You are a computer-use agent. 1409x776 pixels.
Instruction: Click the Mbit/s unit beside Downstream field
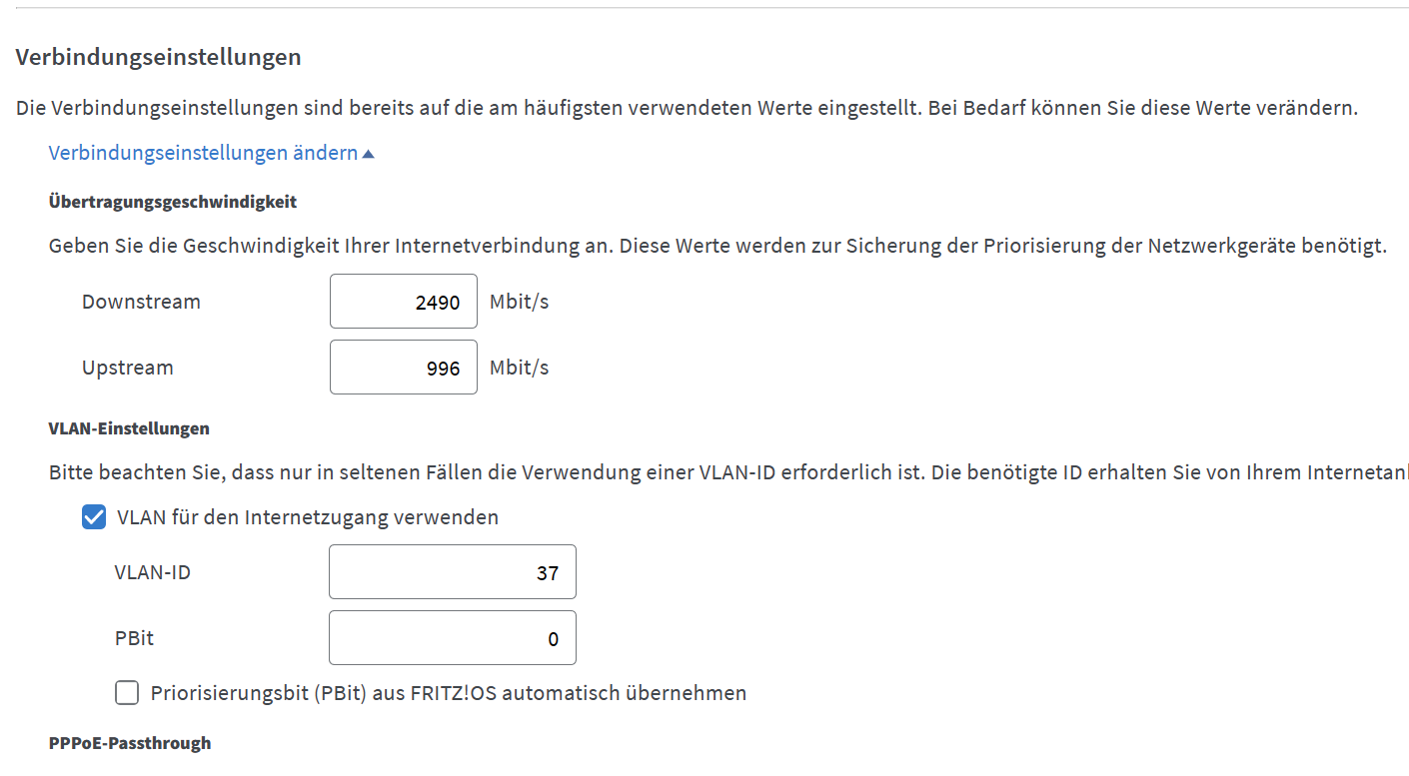tap(520, 302)
